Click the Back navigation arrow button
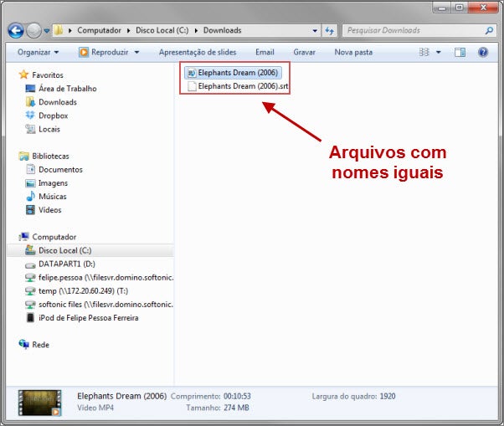 [x=16, y=31]
